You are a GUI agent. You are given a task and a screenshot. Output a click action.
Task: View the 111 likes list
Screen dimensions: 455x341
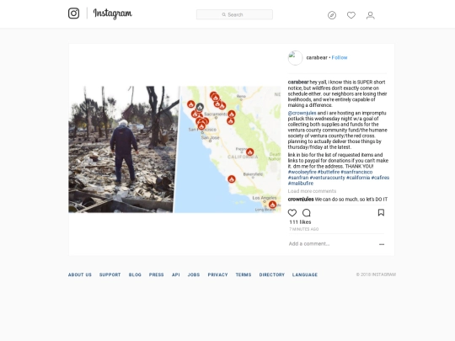click(x=300, y=222)
